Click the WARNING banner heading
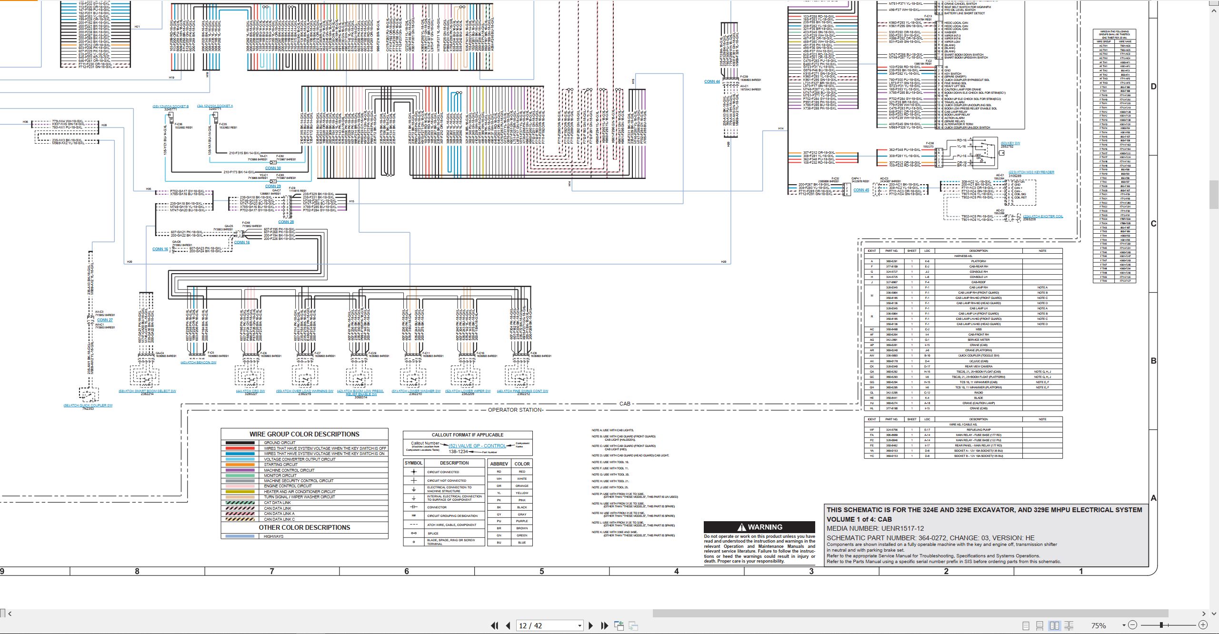This screenshot has height=634, width=1219. click(759, 527)
